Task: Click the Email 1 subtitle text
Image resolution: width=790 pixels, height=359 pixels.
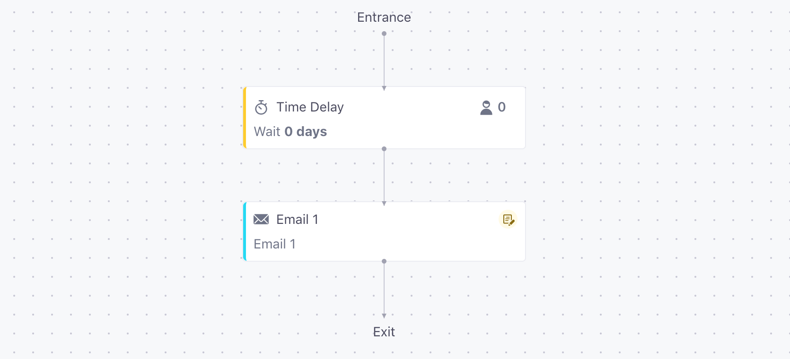Action: 274,244
